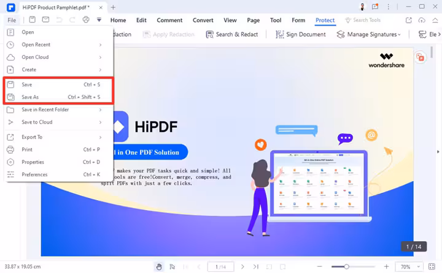Image resolution: width=442 pixels, height=273 pixels.
Task: Close the HiPDF Product Pamphlet.pdf tab
Action: coord(101,7)
